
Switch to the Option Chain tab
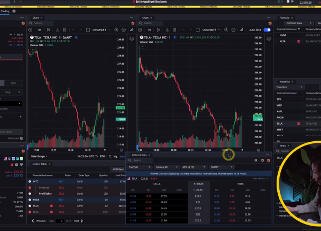click(x=140, y=155)
